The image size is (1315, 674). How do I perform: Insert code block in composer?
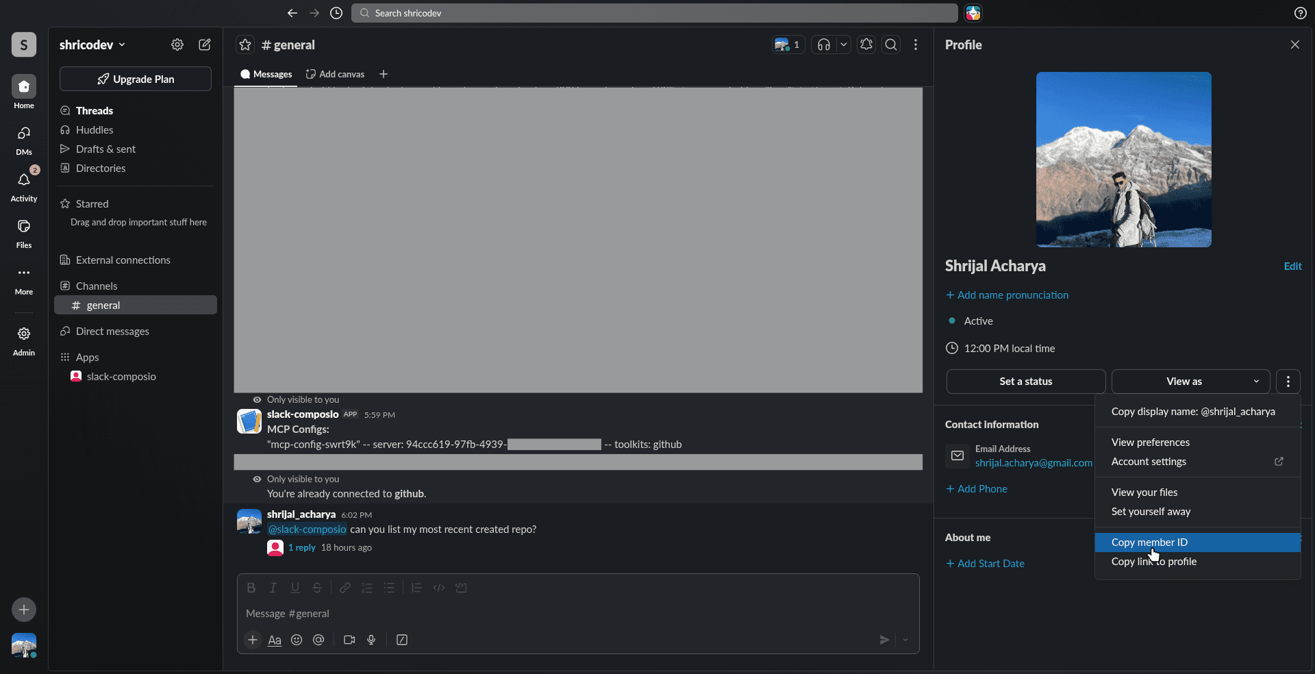[x=461, y=588]
